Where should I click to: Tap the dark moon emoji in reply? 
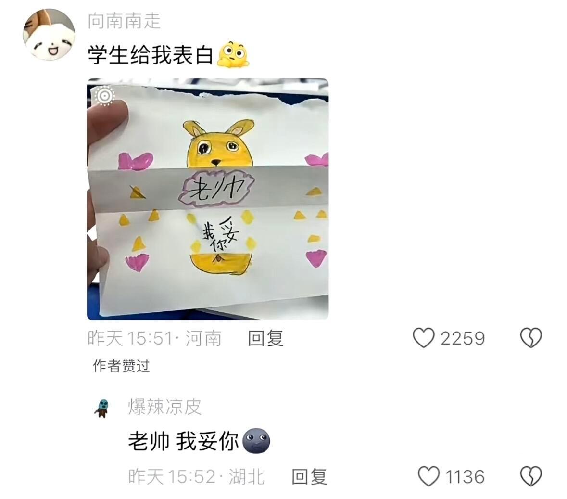tap(256, 441)
